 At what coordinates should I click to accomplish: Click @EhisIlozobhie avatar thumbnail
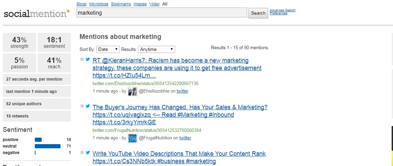[132, 91]
